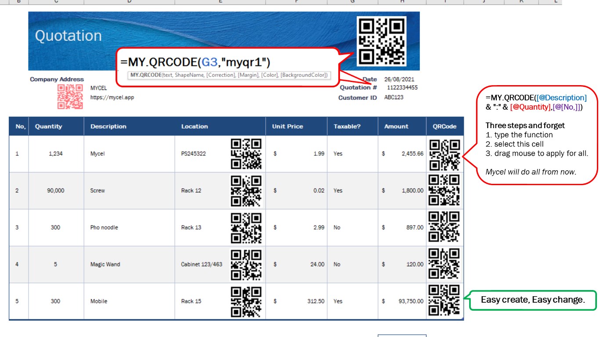Select the QRCode column image in Pho noodle row
The width and height of the screenshot is (600, 337).
pos(445,227)
